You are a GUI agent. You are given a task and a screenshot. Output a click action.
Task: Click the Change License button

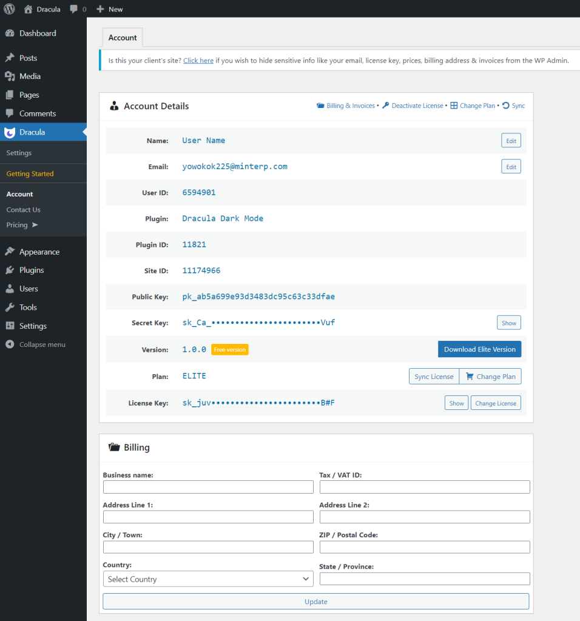[496, 403]
